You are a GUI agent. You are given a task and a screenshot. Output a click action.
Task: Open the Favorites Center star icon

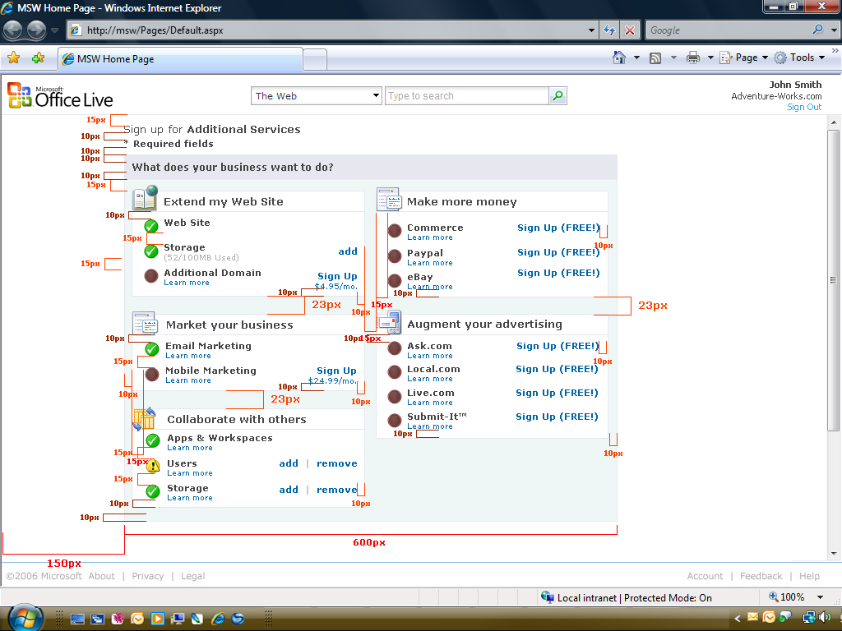click(x=13, y=58)
